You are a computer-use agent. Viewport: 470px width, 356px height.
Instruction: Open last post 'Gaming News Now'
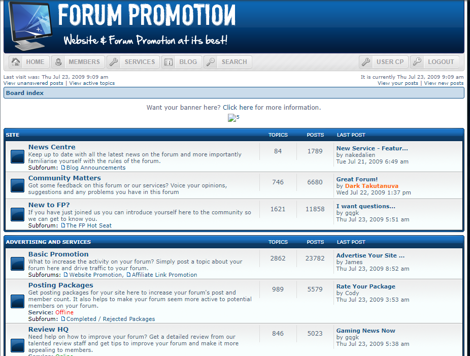365,331
